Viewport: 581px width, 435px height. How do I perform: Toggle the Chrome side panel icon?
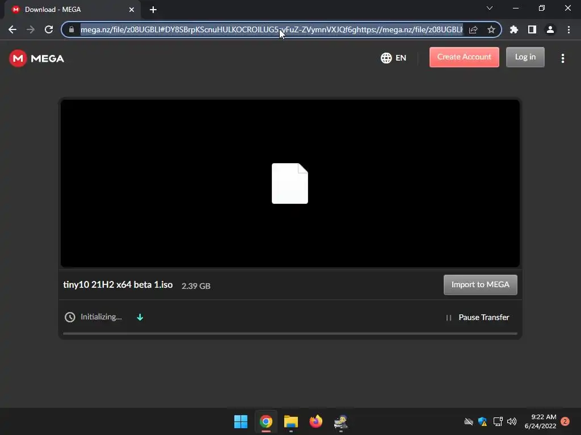tap(532, 29)
